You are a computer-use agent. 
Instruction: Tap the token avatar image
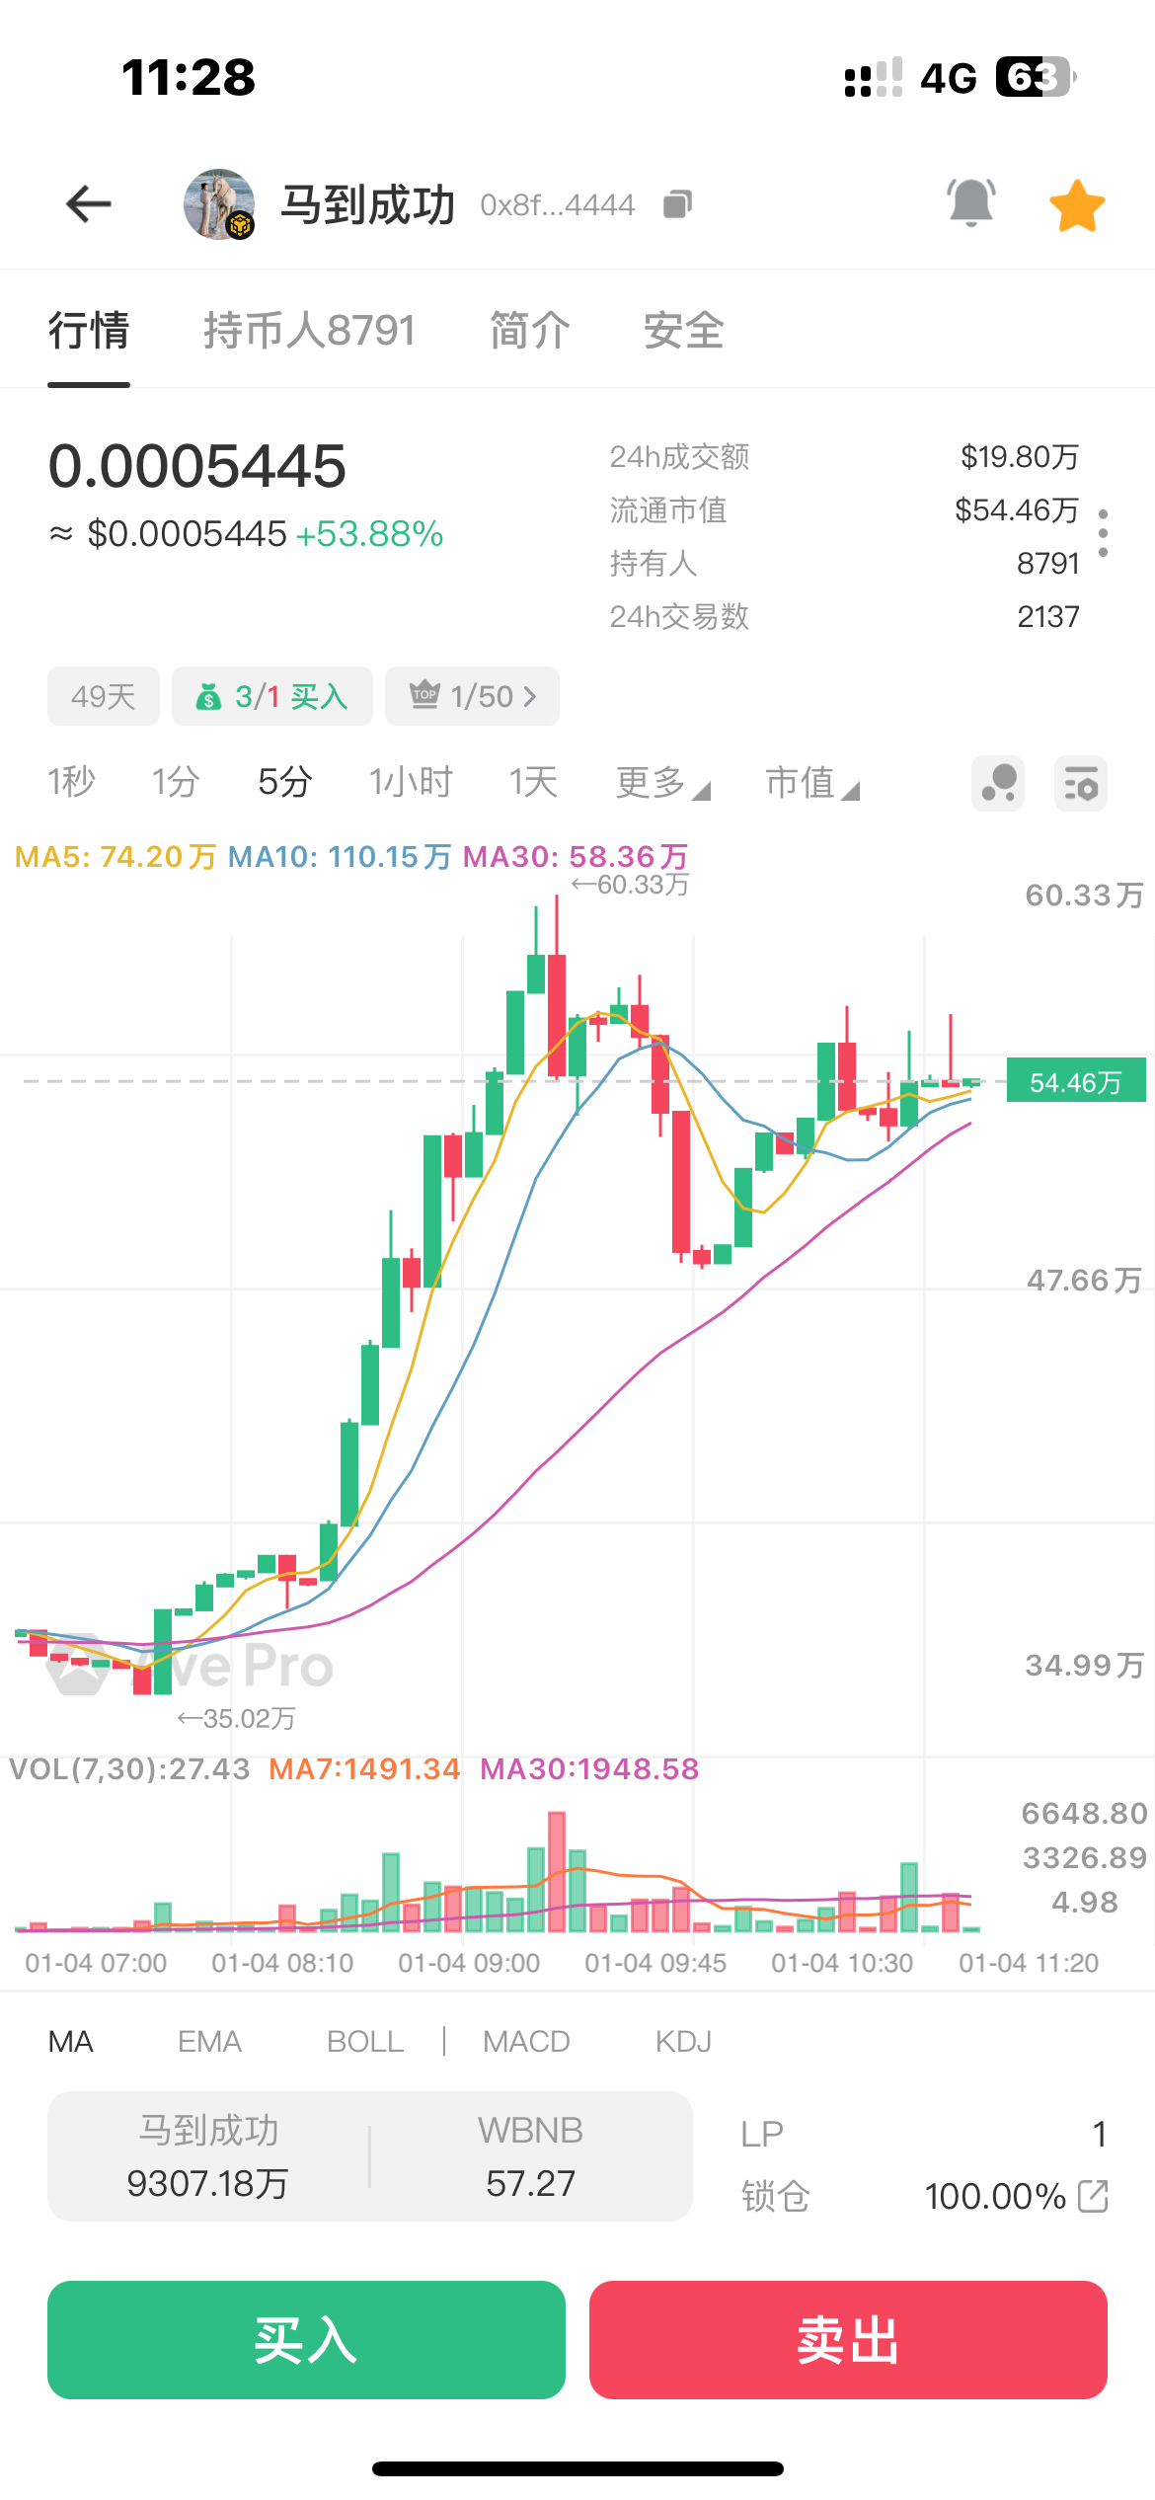(219, 204)
